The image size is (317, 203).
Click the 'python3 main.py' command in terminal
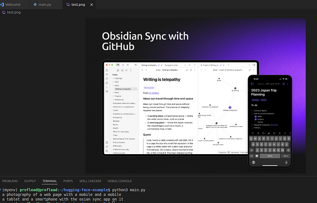click(x=129, y=190)
